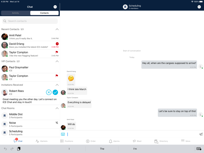Open the Middle Dist chat room
The height and width of the screenshot is (153, 204).
(30, 116)
